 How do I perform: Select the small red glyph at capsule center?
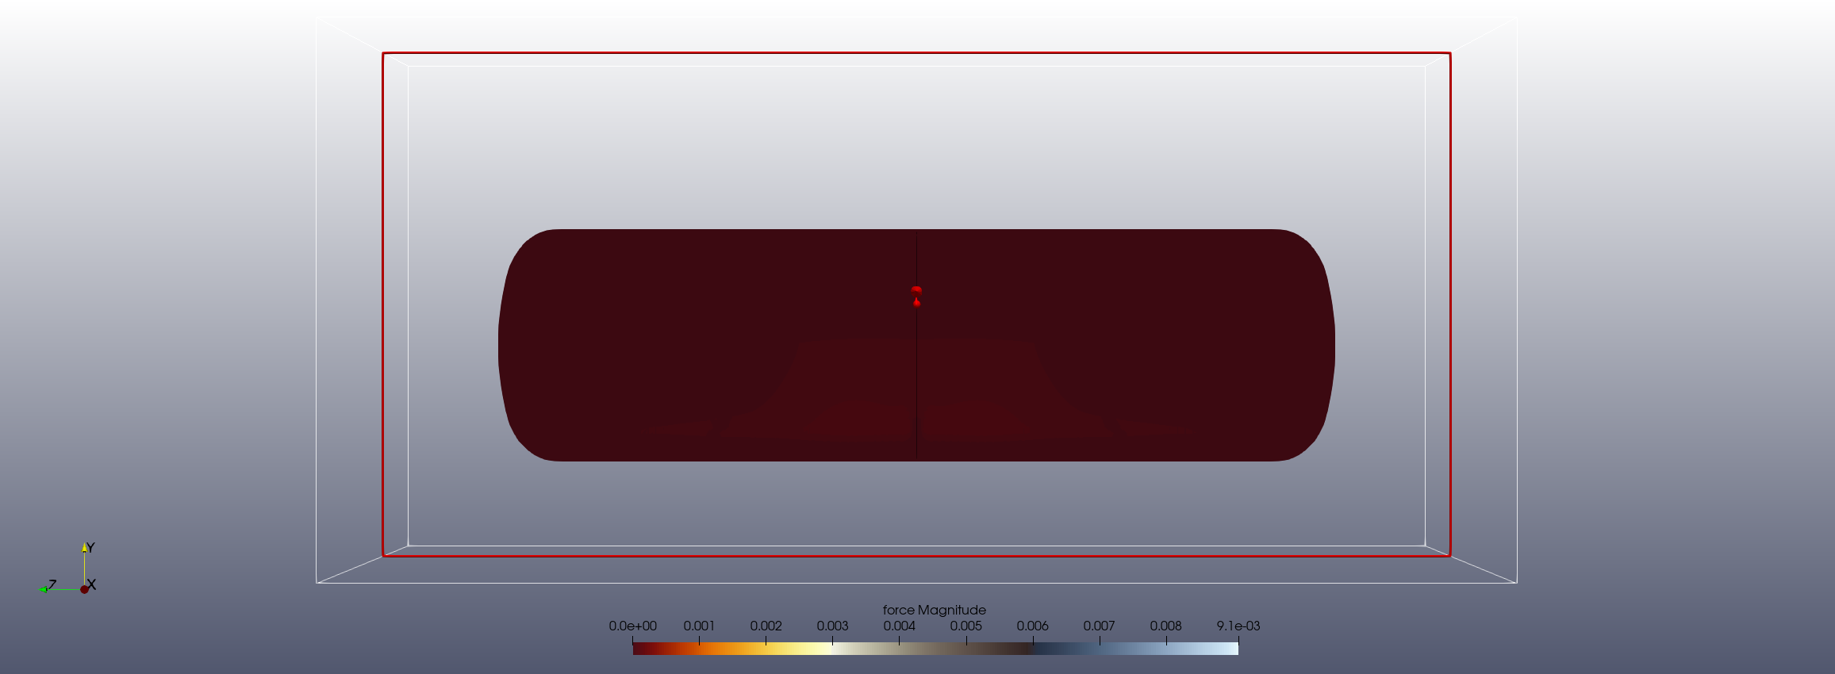pyautogui.click(x=916, y=296)
